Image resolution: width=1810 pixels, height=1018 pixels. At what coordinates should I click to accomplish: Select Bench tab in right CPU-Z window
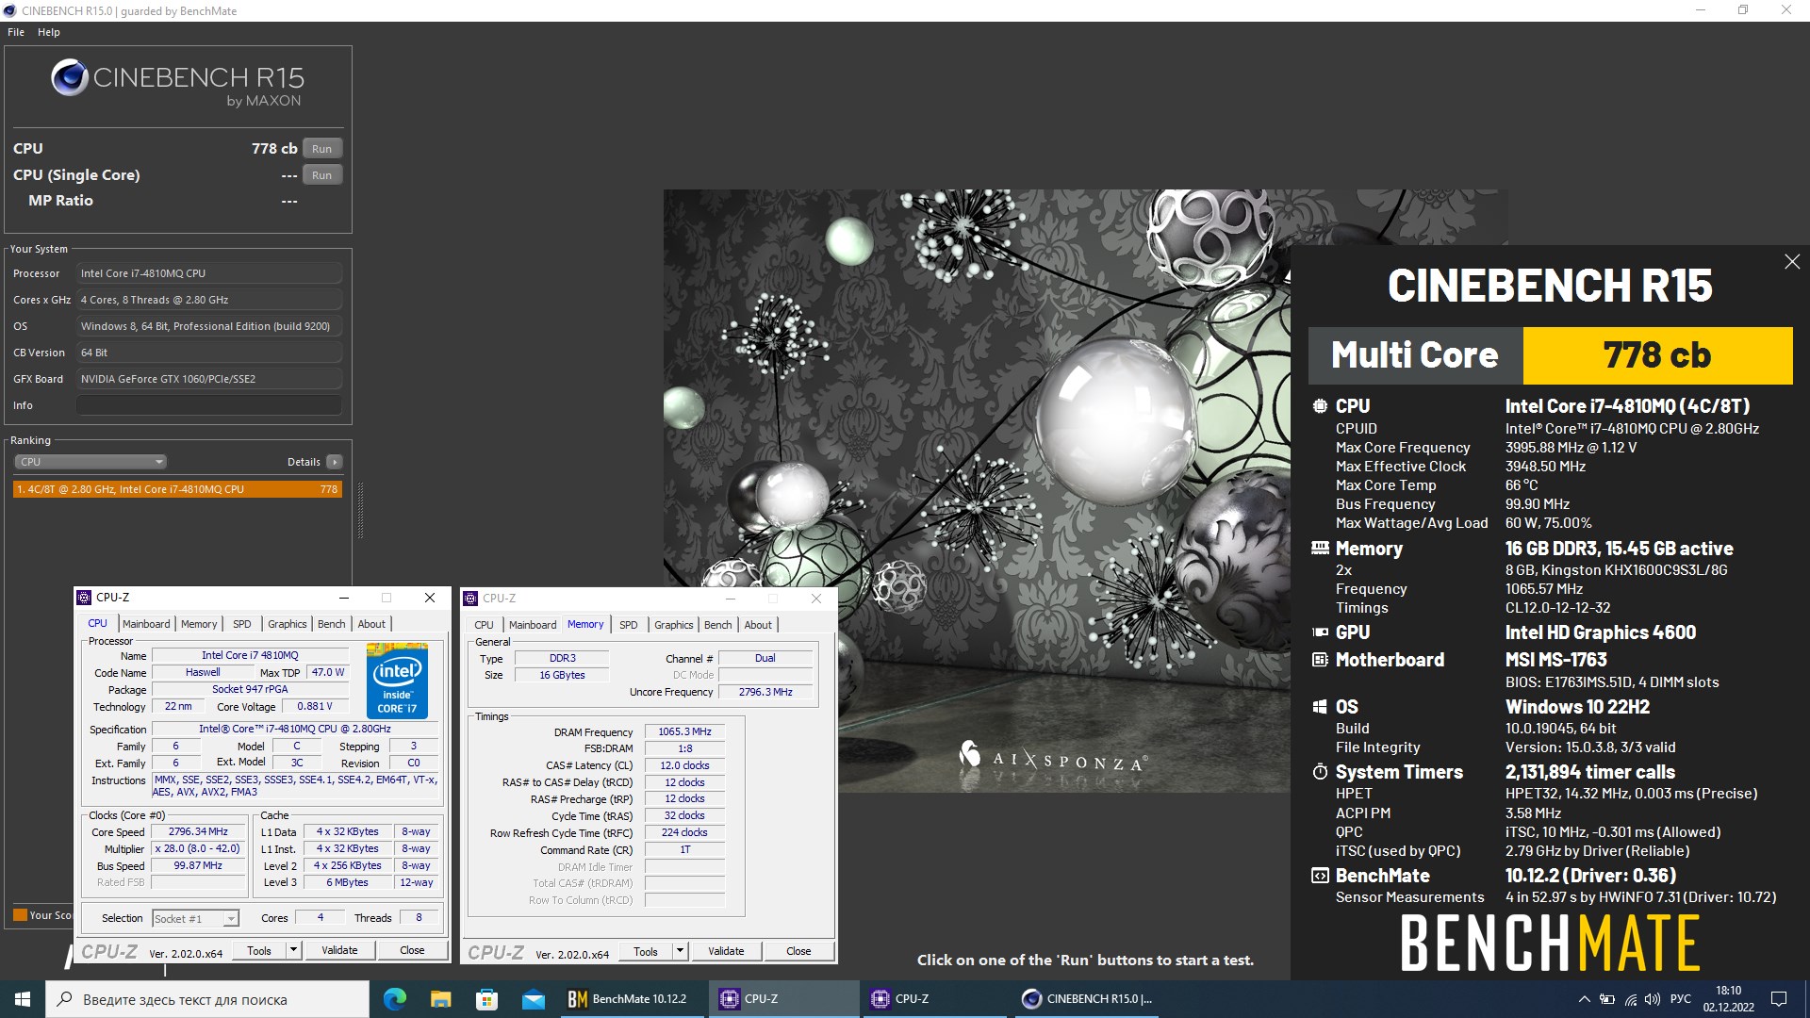point(717,625)
